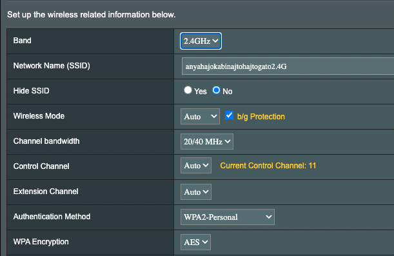Click the Wireless Mode row label

click(x=39, y=116)
